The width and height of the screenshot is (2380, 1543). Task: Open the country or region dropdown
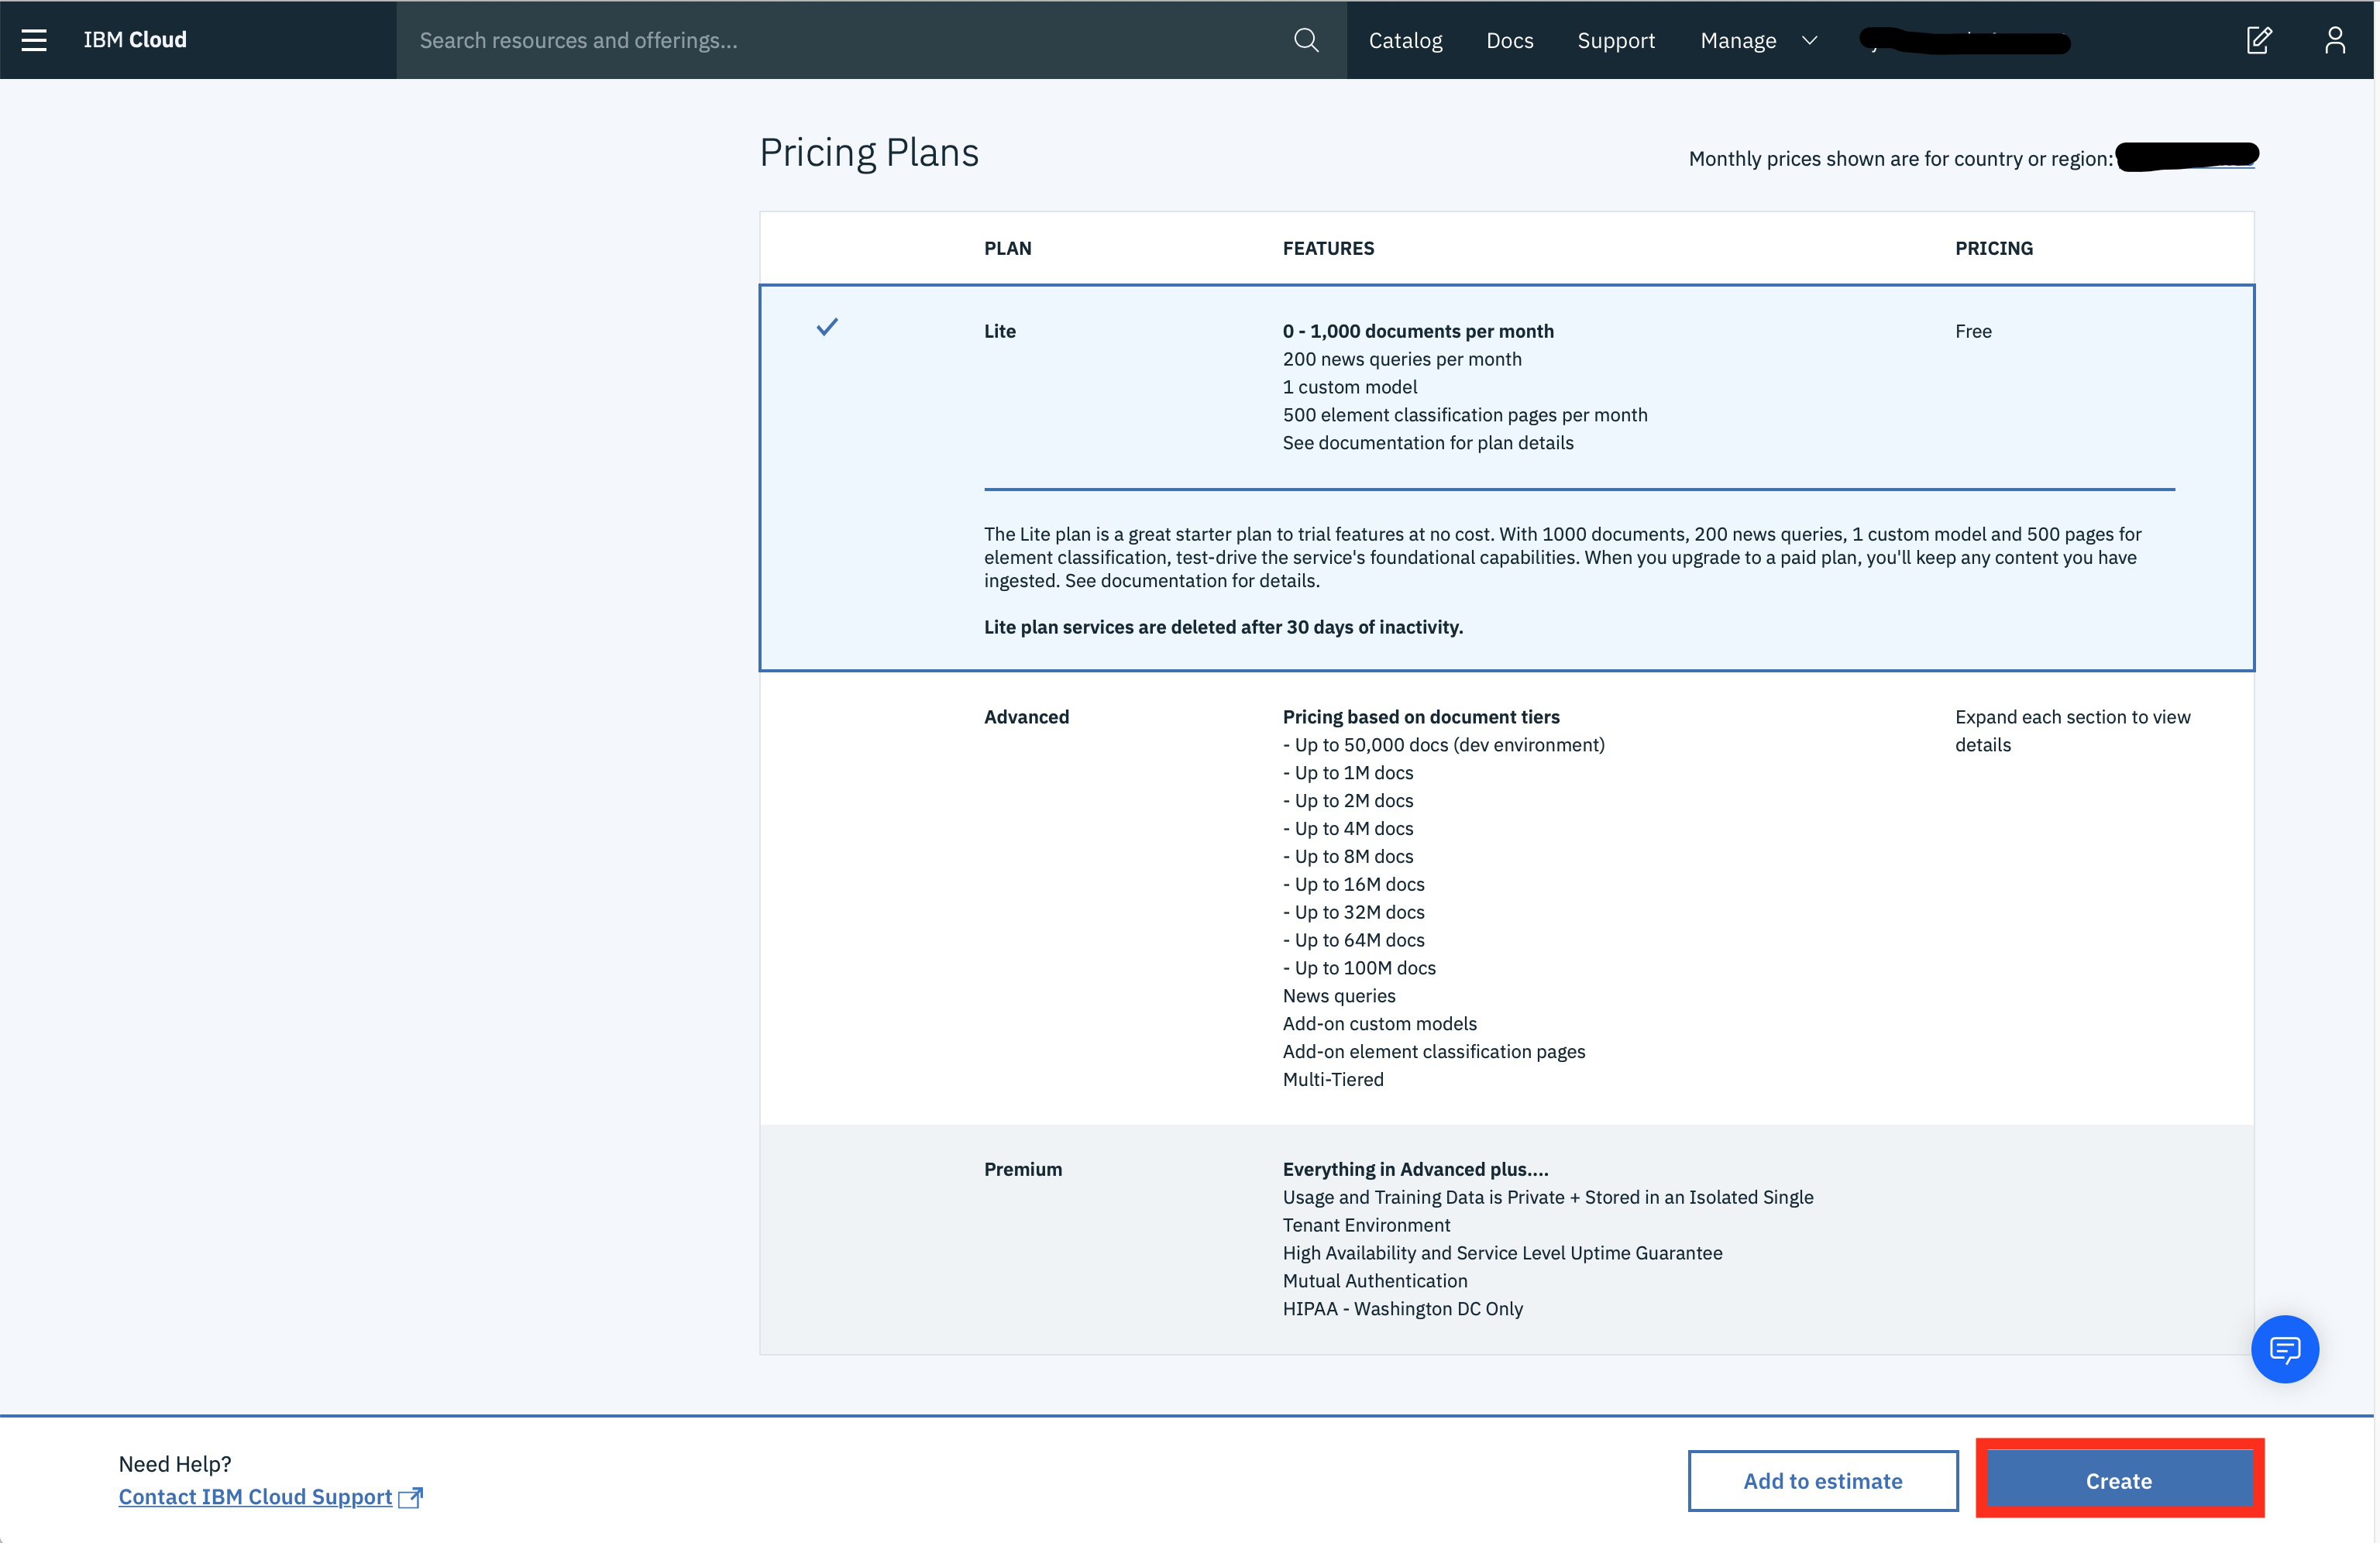click(x=2186, y=156)
